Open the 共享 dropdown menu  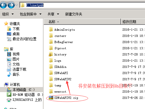click(53, 14)
